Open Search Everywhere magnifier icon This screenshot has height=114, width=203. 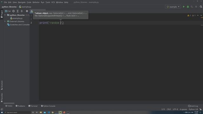click(201, 7)
